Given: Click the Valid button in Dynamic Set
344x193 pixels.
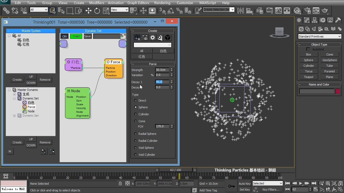Looking at the screenshot, I should [76, 36].
